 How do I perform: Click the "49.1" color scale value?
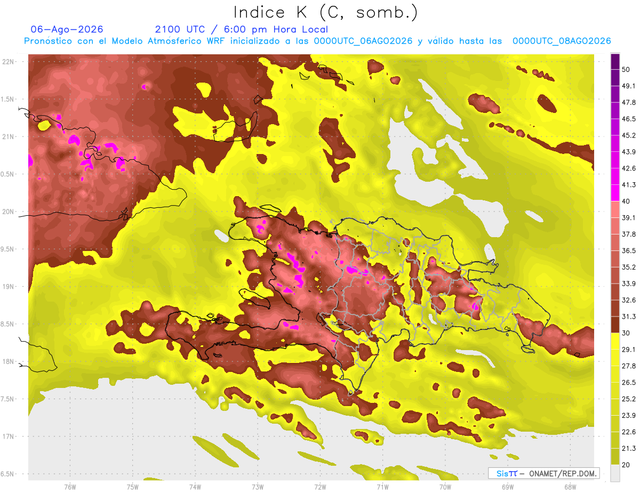click(x=629, y=86)
